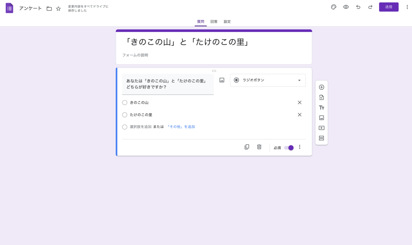Click the きのこの山 option text
Screen dimensions: 412x245
(x=139, y=102)
